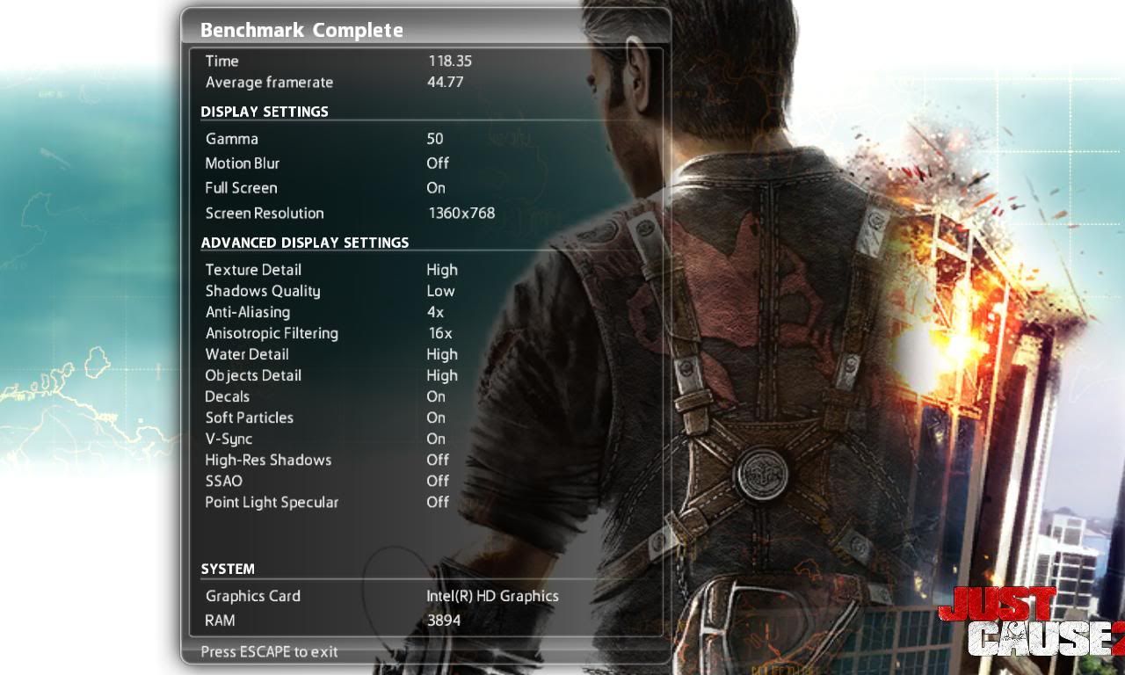Screen dimensions: 1125x675
Task: Click the Benchmark Complete title
Action: coord(301,30)
